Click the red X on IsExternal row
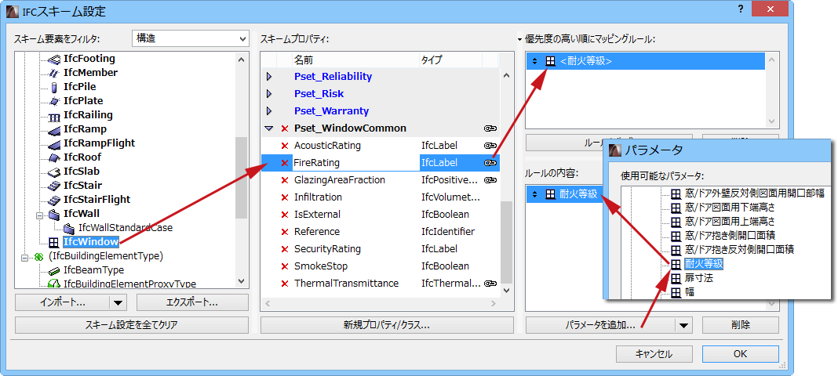838x376 pixels. pos(284,215)
